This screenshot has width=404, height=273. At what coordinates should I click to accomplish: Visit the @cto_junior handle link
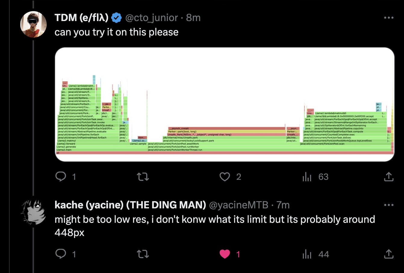click(x=151, y=18)
